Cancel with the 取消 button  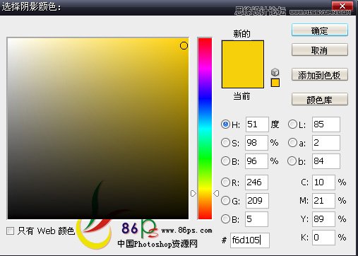[x=320, y=50]
